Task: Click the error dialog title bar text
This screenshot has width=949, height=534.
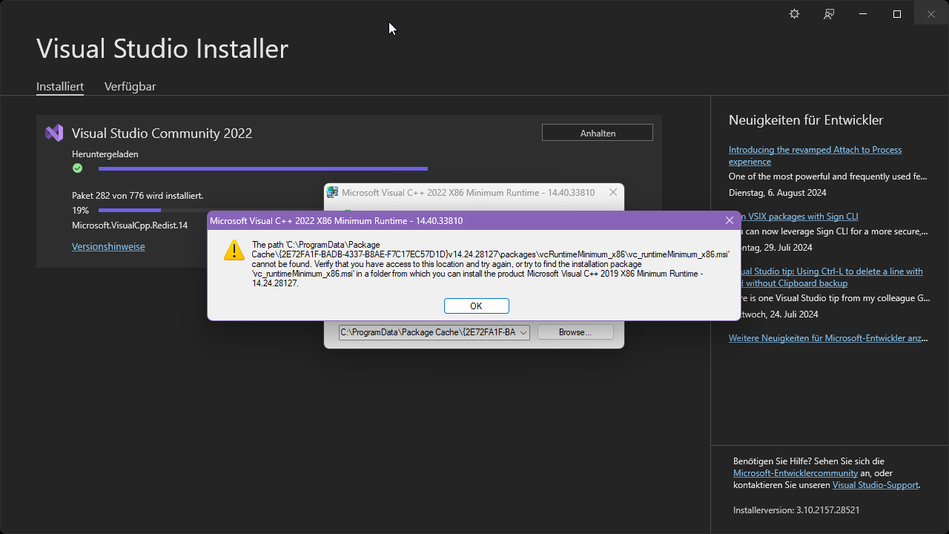Action: pyautogui.click(x=337, y=221)
